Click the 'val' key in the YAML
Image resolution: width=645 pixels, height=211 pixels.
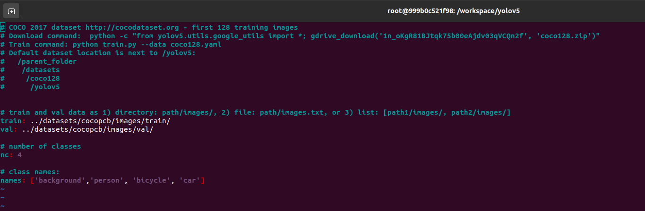coord(7,129)
